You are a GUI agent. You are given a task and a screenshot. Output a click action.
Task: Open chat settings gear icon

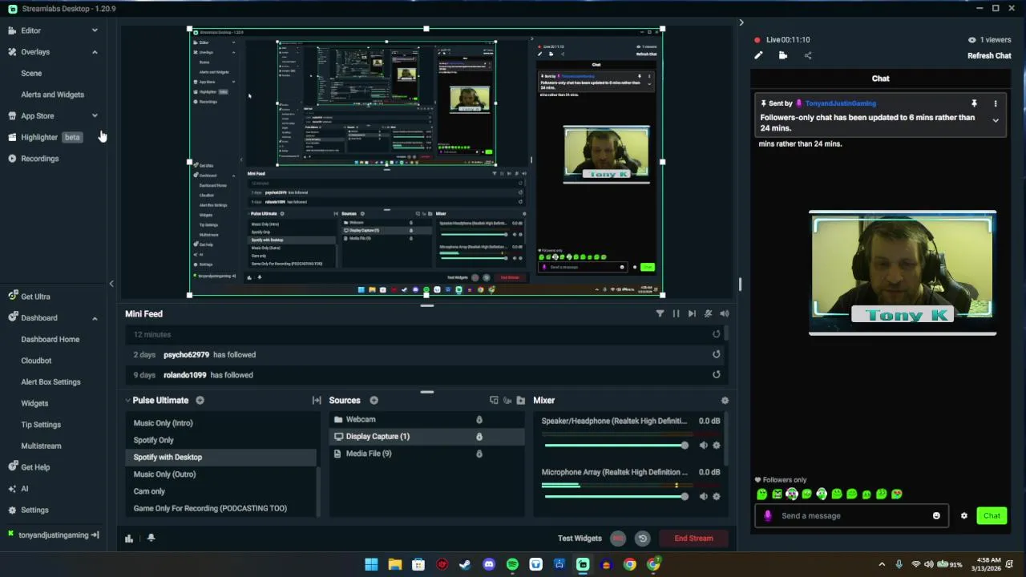(964, 516)
